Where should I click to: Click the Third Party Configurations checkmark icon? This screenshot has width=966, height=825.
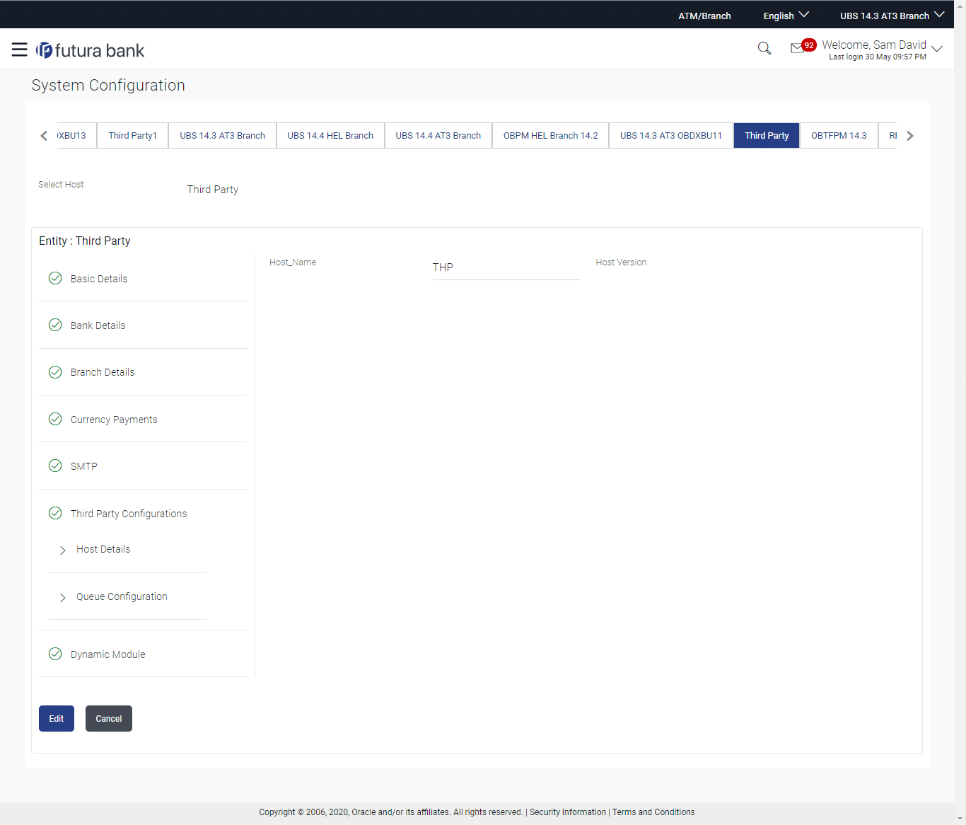pos(55,513)
